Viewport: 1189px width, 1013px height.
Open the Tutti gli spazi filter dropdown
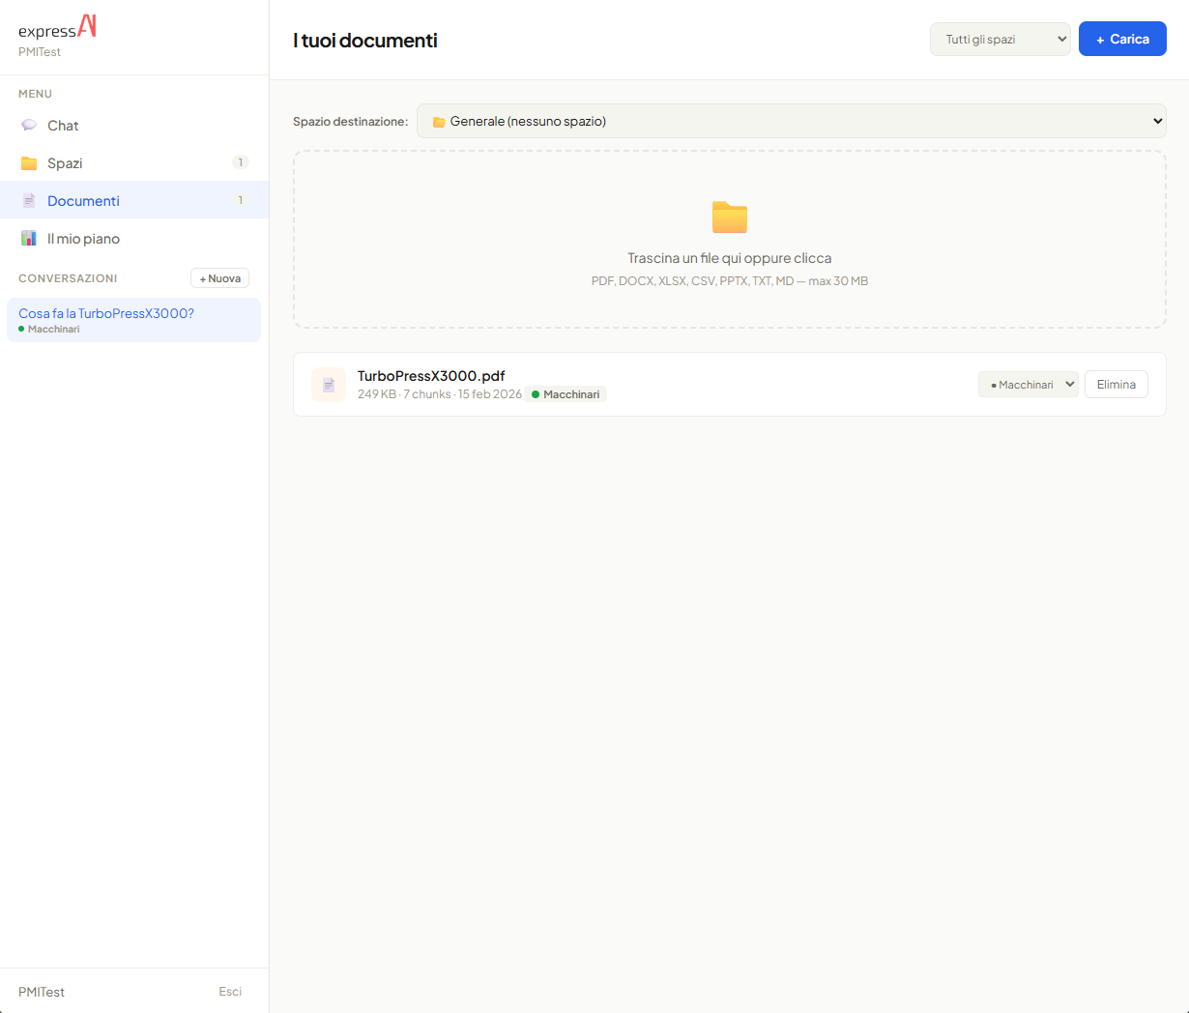(x=1000, y=40)
